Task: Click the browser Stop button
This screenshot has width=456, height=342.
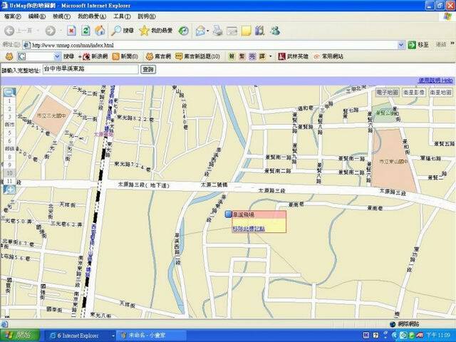Action: pyautogui.click(x=71, y=31)
